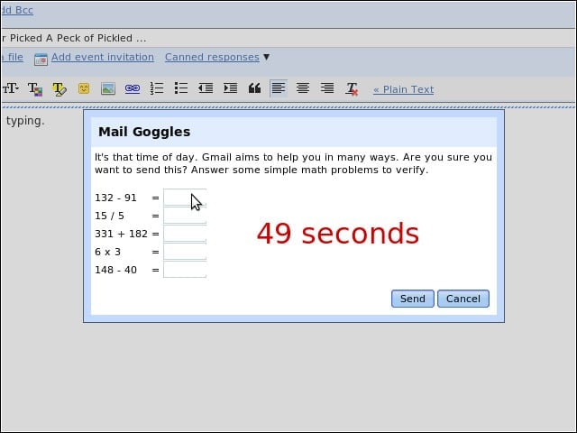577x433 pixels.
Task: Click the subject line field
Action: pyautogui.click(x=288, y=38)
